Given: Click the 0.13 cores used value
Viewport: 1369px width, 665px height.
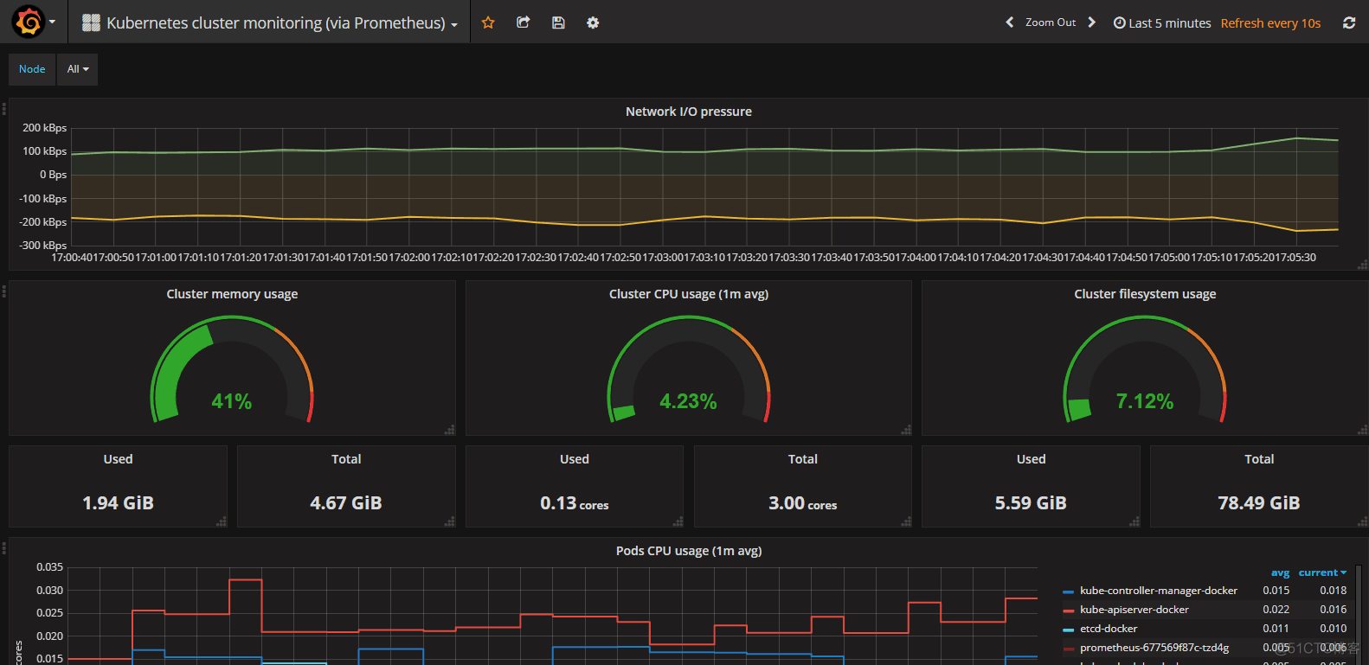Looking at the screenshot, I should point(575,503).
